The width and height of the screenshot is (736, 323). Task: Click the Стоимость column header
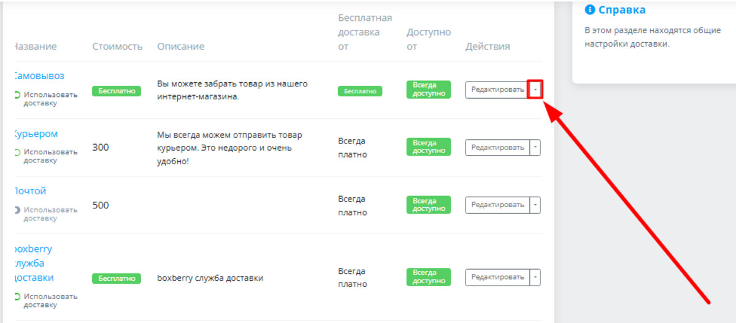click(x=117, y=47)
